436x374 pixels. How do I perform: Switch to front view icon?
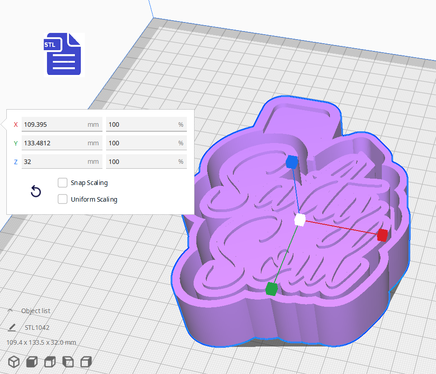31,362
